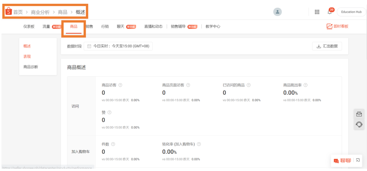Click the 商品跳出率 0.00% value
The image size is (367, 171).
coord(291,93)
